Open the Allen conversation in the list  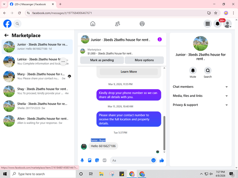click(37, 121)
